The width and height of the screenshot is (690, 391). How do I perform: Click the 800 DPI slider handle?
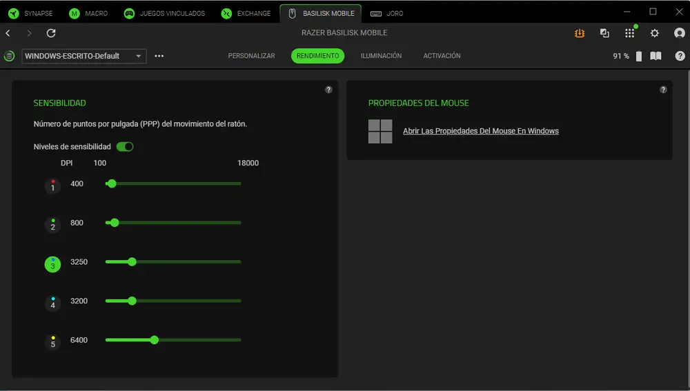(x=115, y=223)
